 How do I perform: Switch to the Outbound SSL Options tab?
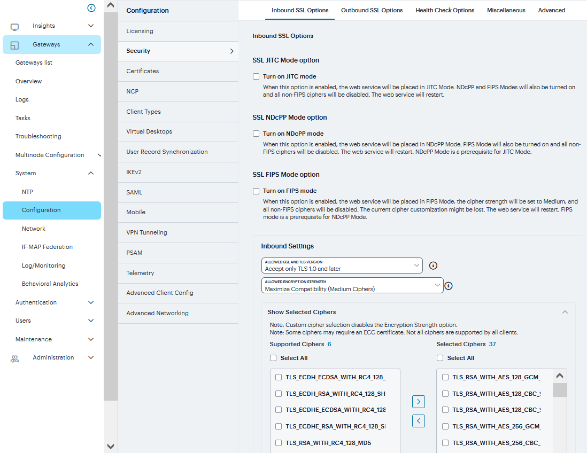[x=372, y=10]
